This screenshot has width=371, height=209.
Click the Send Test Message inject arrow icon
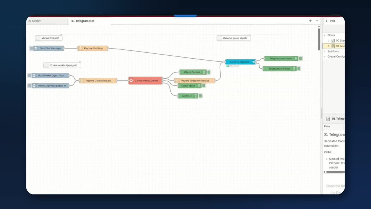tap(36, 48)
